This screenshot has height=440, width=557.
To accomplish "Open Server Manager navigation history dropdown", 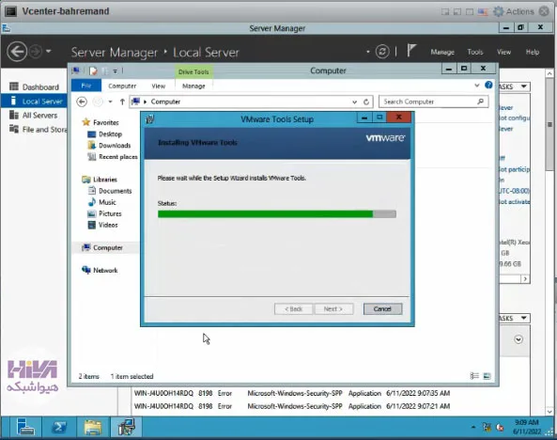I will [49, 51].
